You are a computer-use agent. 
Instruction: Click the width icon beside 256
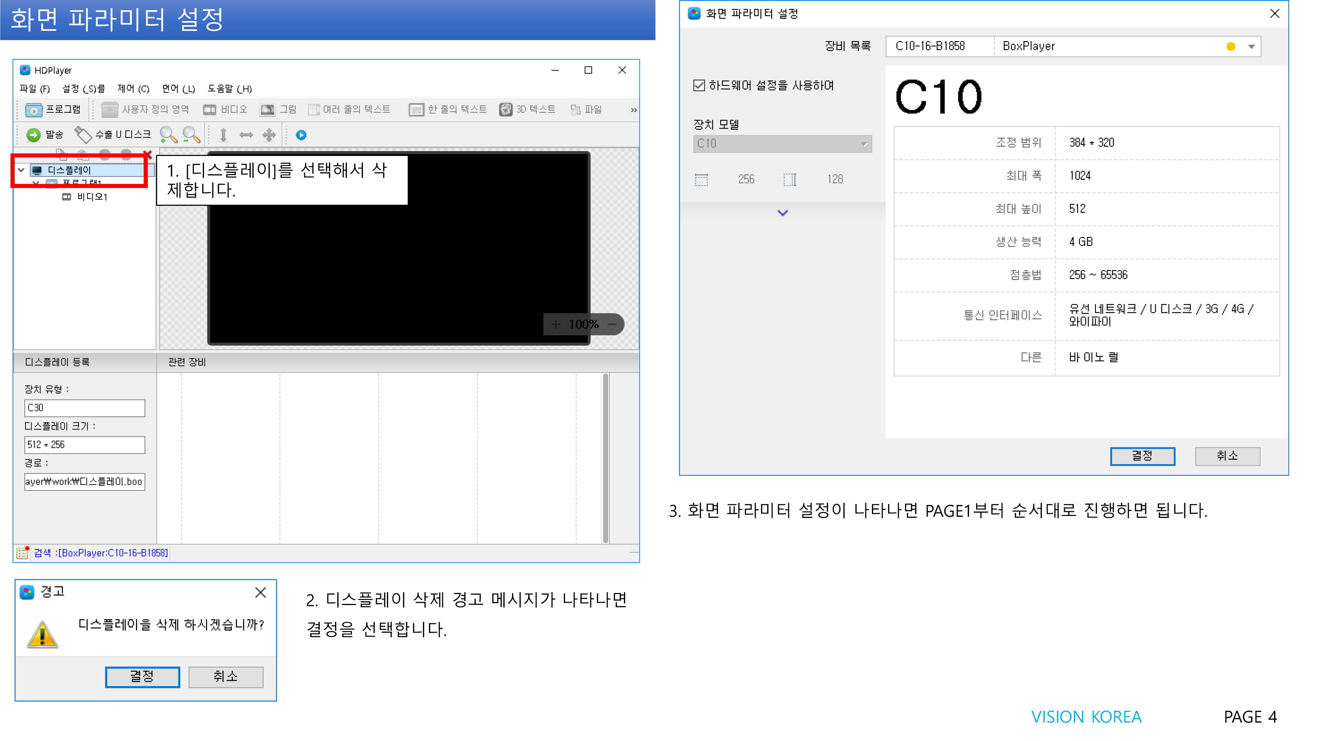(x=701, y=180)
